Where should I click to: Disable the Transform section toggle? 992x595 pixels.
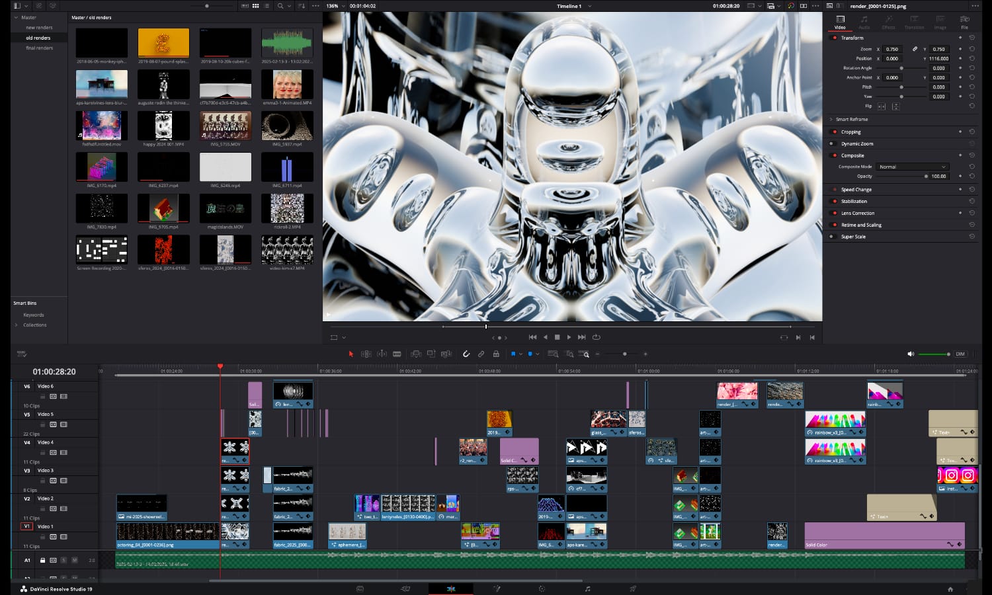[x=834, y=38]
